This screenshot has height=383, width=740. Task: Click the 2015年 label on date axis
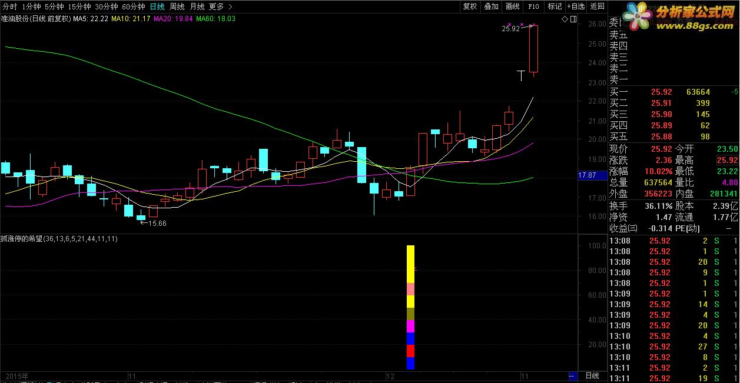point(17,375)
